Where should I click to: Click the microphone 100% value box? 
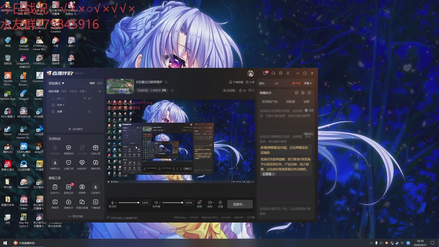145,203
